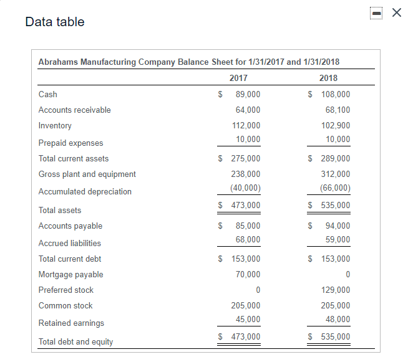Viewport: 408px width, 362px height.
Task: Close the Data table dialog
Action: coord(397,12)
